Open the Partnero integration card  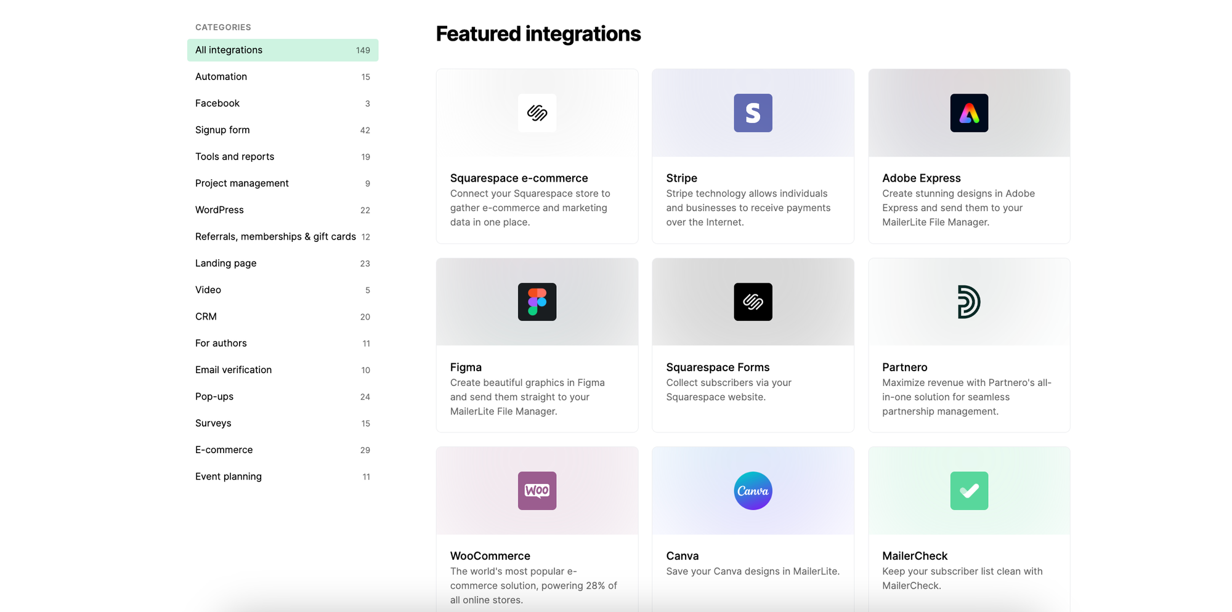coord(969,345)
